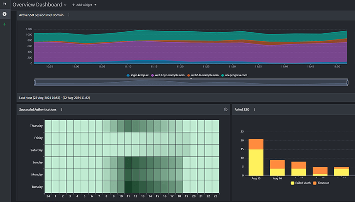Screen dimensions: 355x202
Task: Grab the left handle of time range slider
Action: [35, 82]
